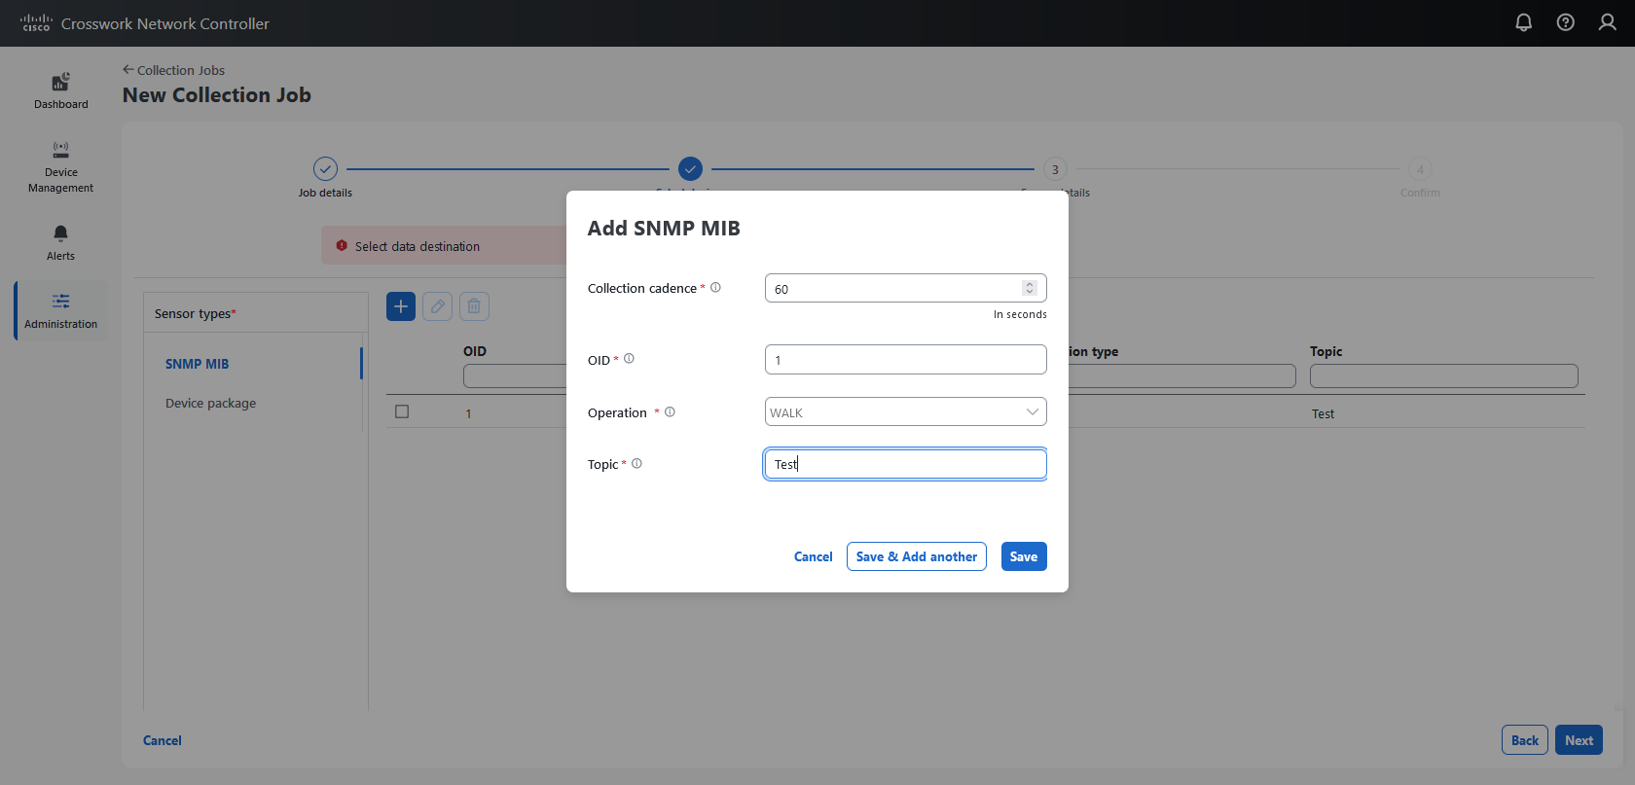Click the Topic column header
Image resolution: width=1635 pixels, height=785 pixels.
point(1326,351)
